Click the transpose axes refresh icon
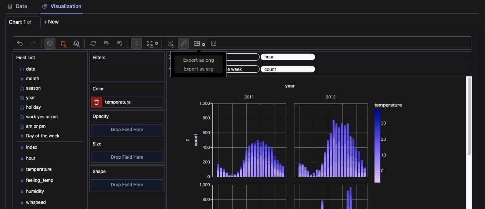 pos(93,43)
